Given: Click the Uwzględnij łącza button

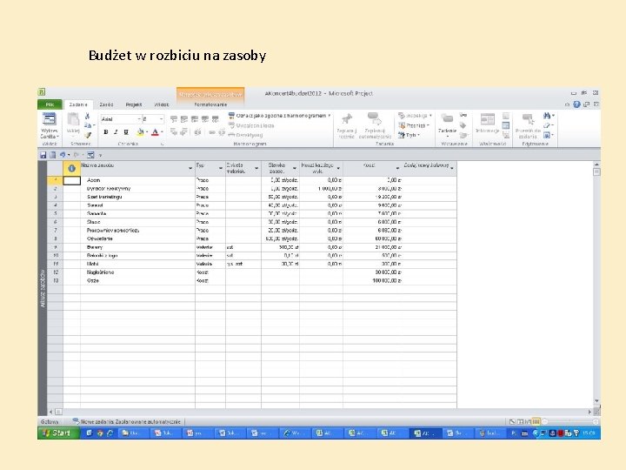Looking at the screenshot, I should [251, 125].
